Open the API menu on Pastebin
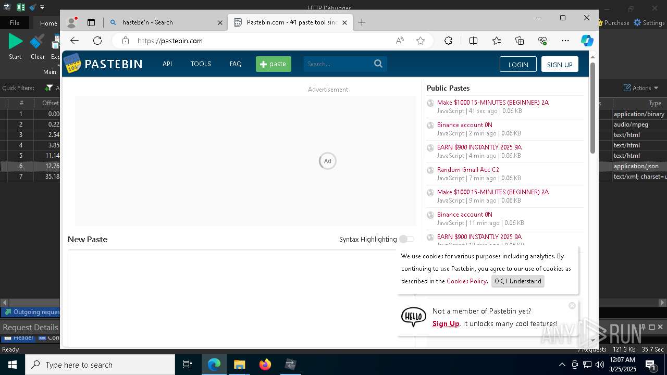 point(167,64)
